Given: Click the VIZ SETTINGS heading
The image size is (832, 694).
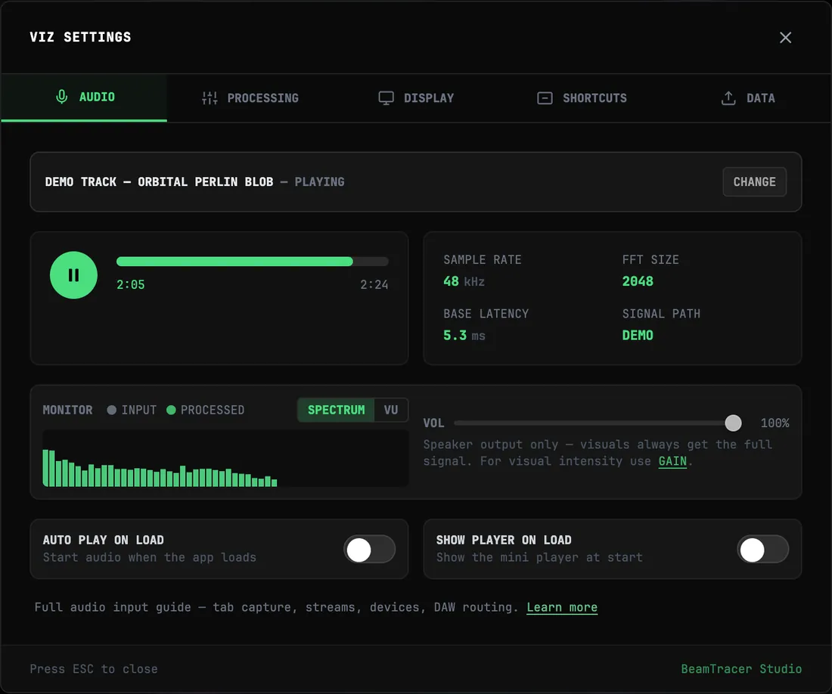Looking at the screenshot, I should (x=80, y=37).
